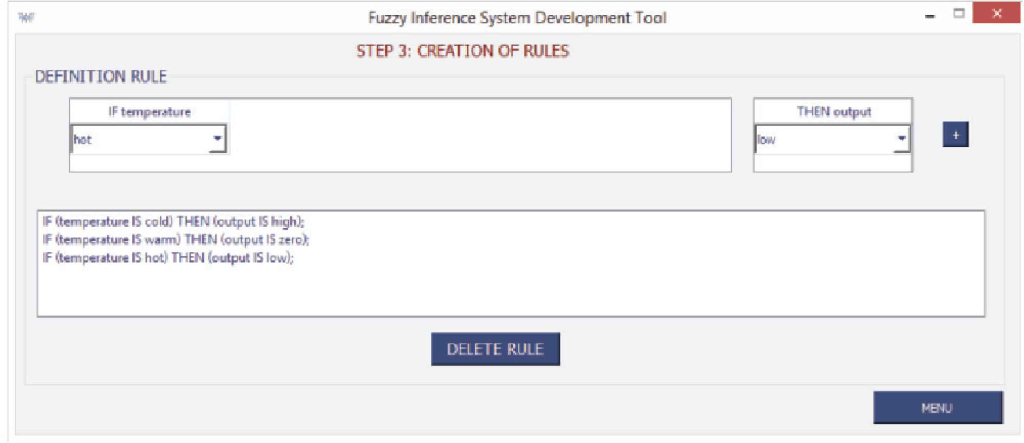Close the Fuzzy Inference System window
1024x443 pixels.
(996, 14)
